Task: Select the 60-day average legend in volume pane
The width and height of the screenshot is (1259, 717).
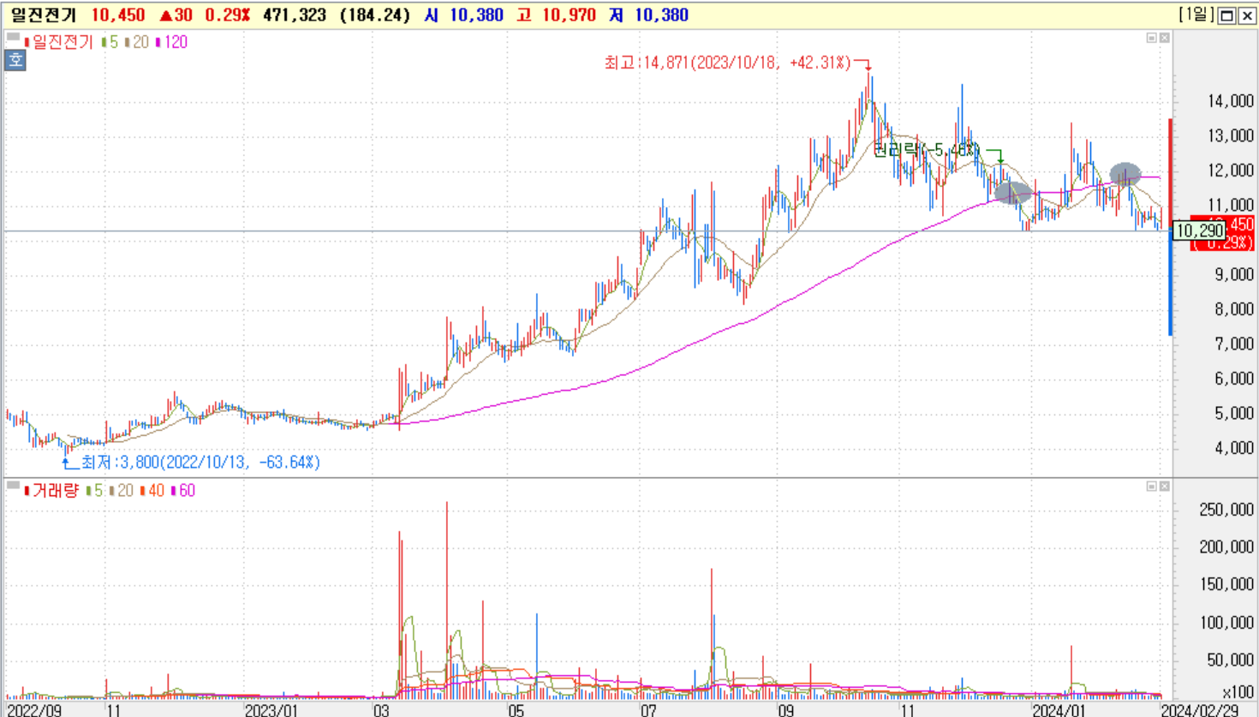Action: tap(182, 491)
